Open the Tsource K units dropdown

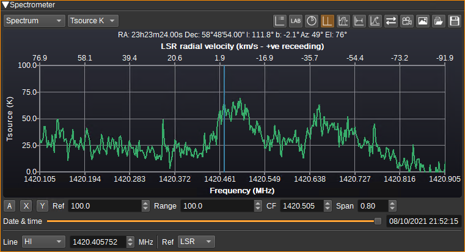click(93, 21)
